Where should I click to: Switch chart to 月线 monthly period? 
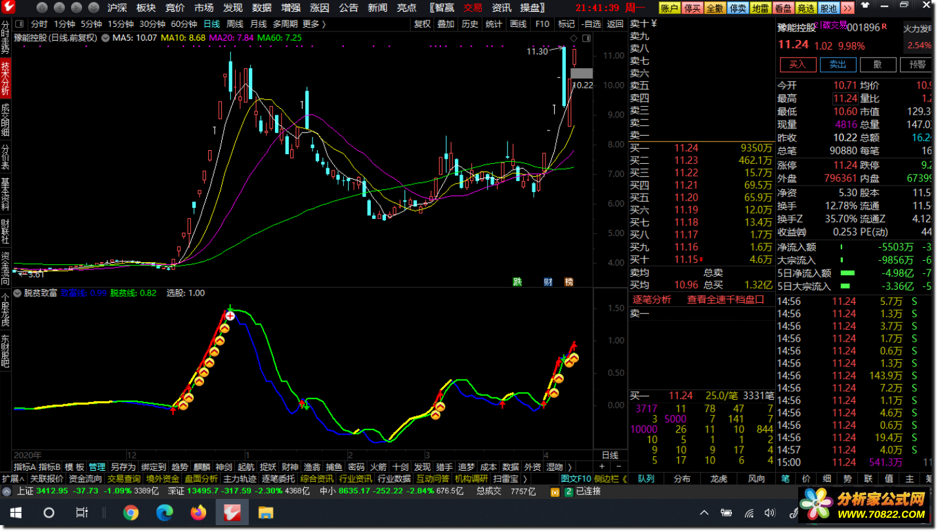(x=258, y=24)
